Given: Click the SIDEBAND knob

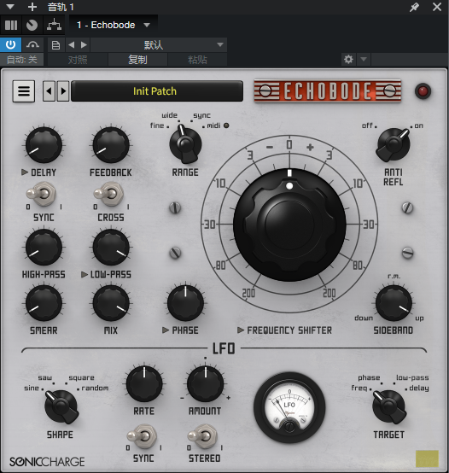Looking at the screenshot, I should click(394, 303).
